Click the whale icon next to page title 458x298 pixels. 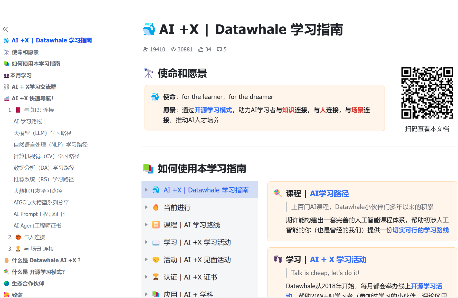pos(149,29)
